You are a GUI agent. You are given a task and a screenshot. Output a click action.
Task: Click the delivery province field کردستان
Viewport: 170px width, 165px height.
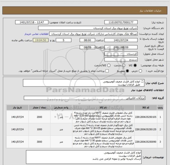[121, 54]
